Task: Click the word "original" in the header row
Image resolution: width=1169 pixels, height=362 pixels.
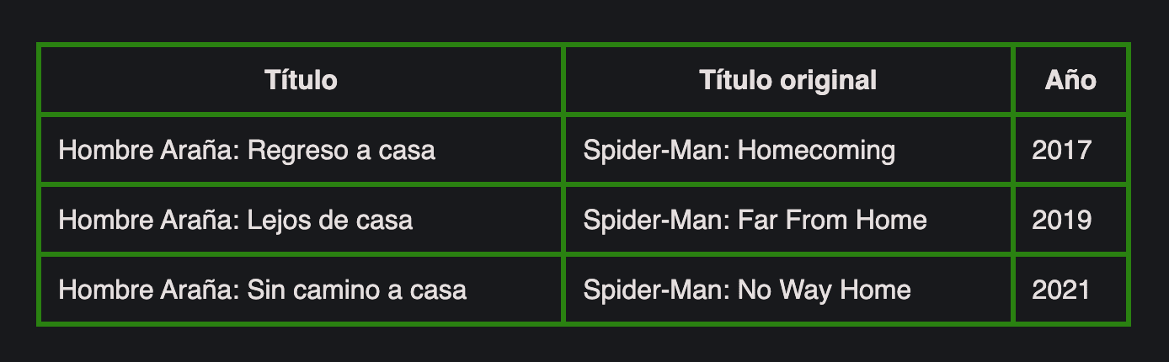Action: (828, 81)
